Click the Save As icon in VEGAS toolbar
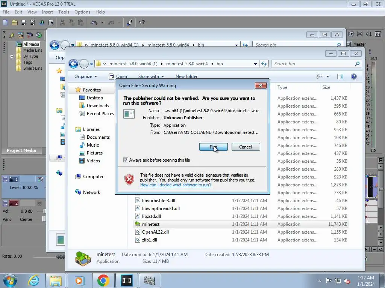 coord(33,22)
